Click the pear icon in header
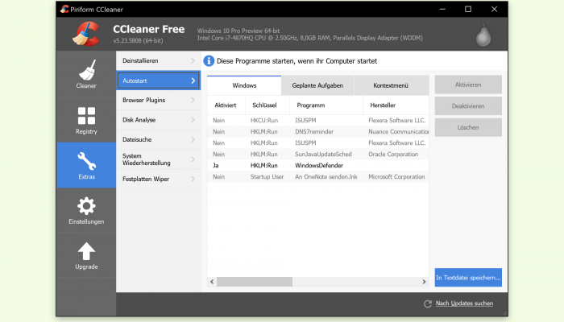This screenshot has width=564, height=322. pos(483,35)
